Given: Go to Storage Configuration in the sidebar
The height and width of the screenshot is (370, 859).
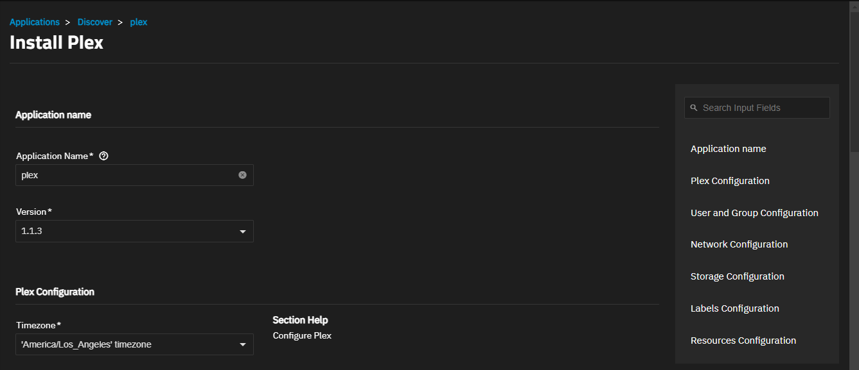Looking at the screenshot, I should pos(738,276).
